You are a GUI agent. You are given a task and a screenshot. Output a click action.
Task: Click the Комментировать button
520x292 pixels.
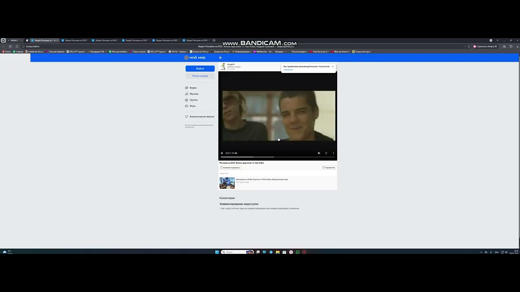point(230,167)
